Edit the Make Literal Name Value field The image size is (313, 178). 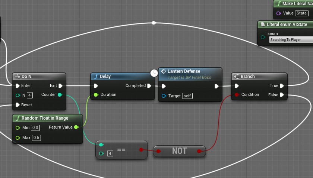coord(301,13)
